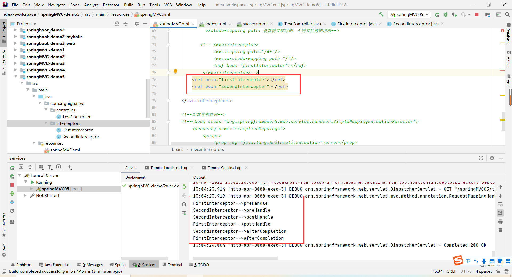Image resolution: width=512 pixels, height=277 pixels.
Task: Collapse the Tomcat Server node in Services
Action: point(19,175)
